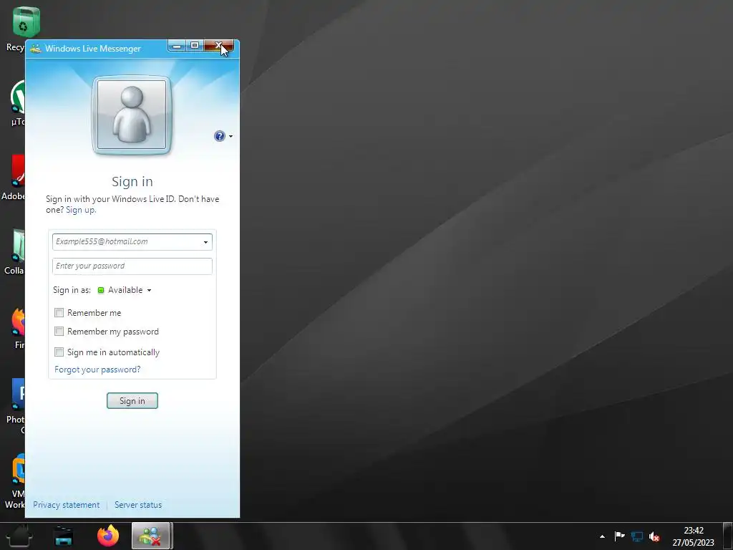Open the Action Center flag icon

(619, 536)
